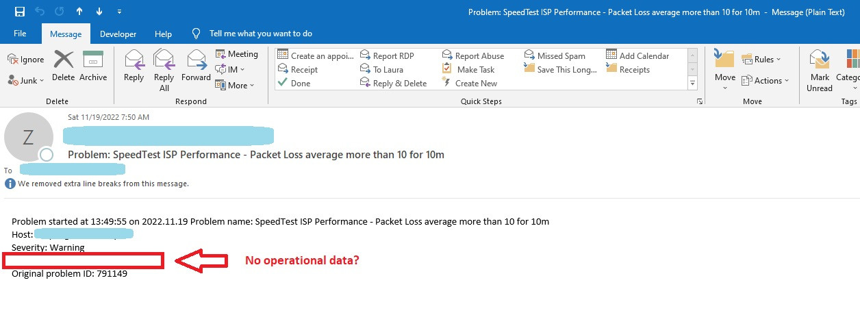The height and width of the screenshot is (326, 860).
Task: Run the Report RDP quick step
Action: point(388,55)
